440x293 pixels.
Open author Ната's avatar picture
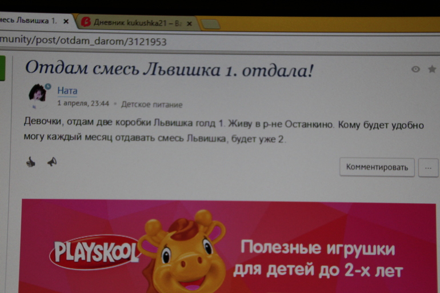(38, 94)
